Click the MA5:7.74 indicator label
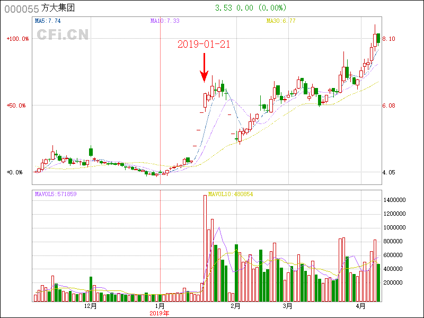 point(48,21)
